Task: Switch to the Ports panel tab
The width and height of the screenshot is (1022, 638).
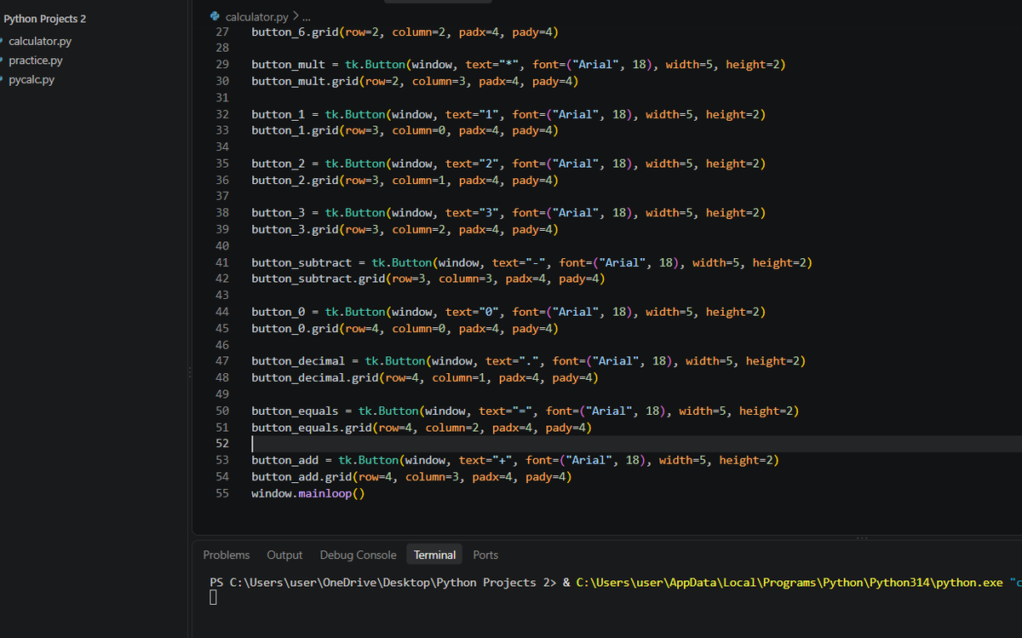Action: [485, 555]
